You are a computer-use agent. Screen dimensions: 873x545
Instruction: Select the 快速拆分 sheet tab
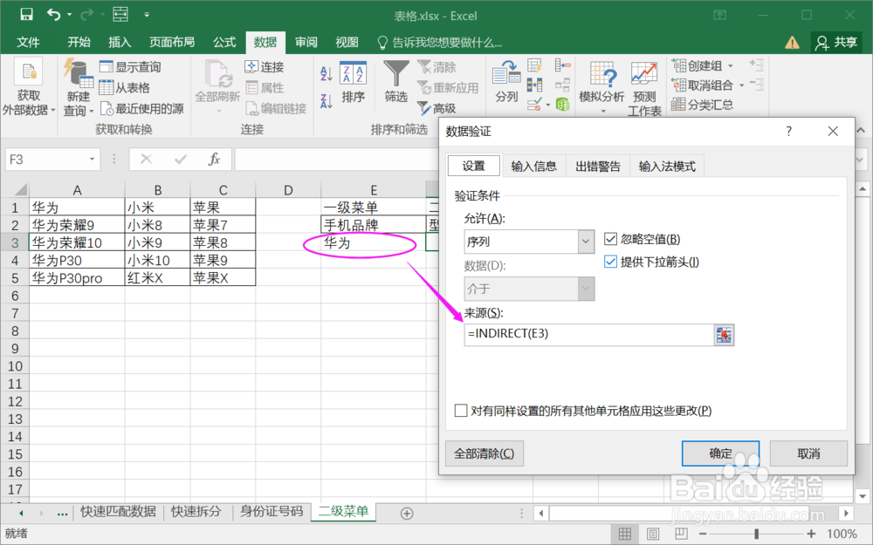point(196,511)
